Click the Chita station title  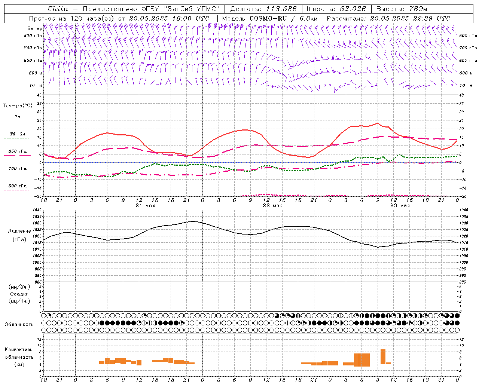tap(58, 9)
